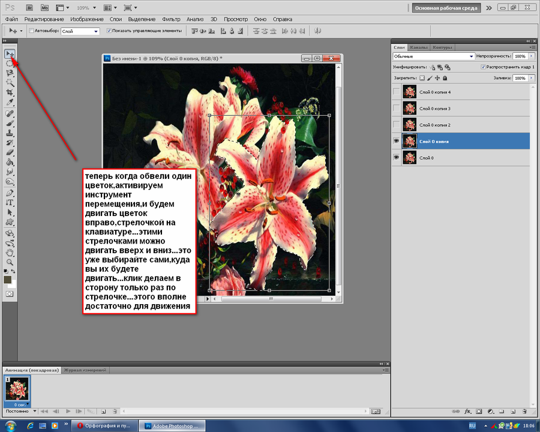Open the Фильтр menu
Screen dimensions: 540x432
coord(171,19)
